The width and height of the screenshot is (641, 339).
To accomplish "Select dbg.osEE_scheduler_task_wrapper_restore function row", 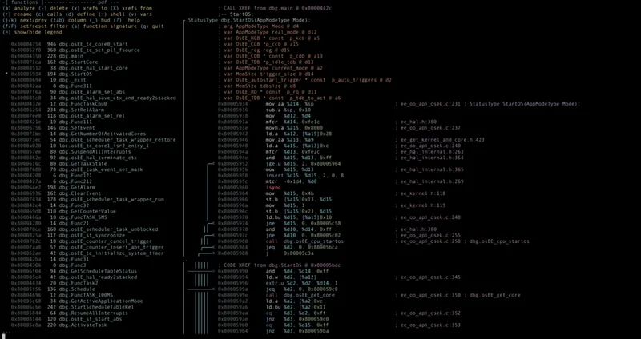I will click(x=94, y=140).
